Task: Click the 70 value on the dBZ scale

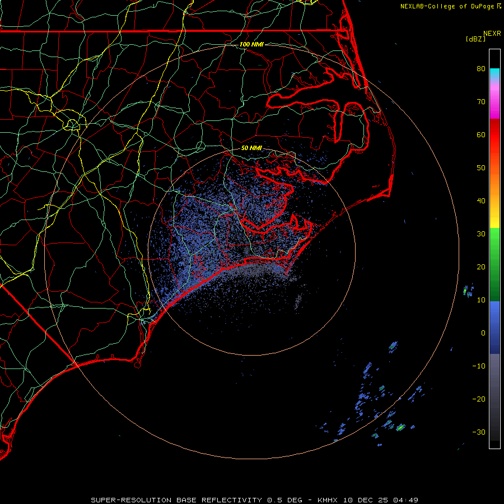Action: coord(481,102)
